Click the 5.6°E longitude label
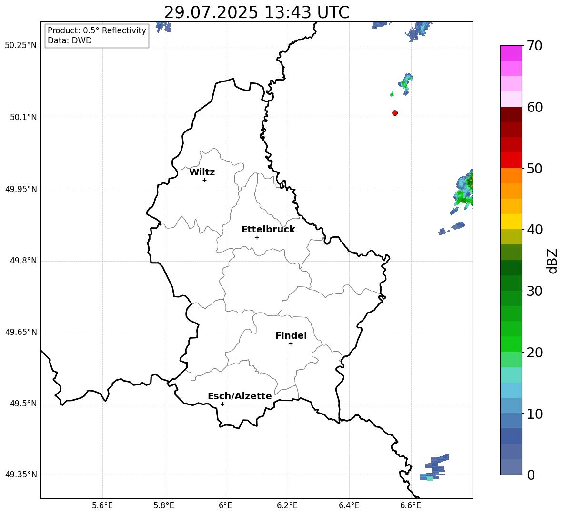This screenshot has width=564, height=515. 102,505
